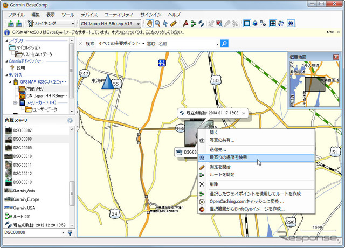Viewport: 345px width, 248px height.
Task: Select the arrow pointer selection tool
Action: 165,23
